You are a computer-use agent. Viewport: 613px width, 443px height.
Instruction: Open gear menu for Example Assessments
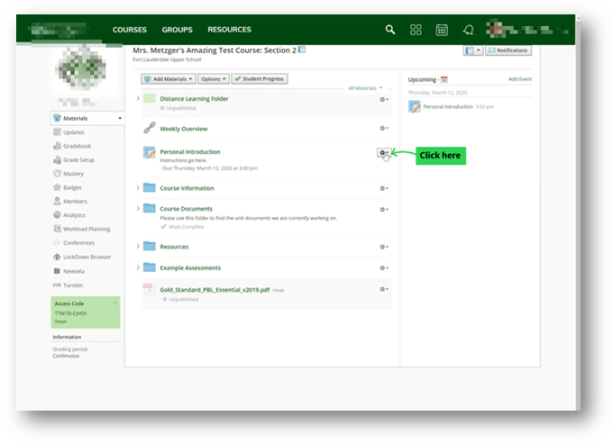[x=384, y=268]
